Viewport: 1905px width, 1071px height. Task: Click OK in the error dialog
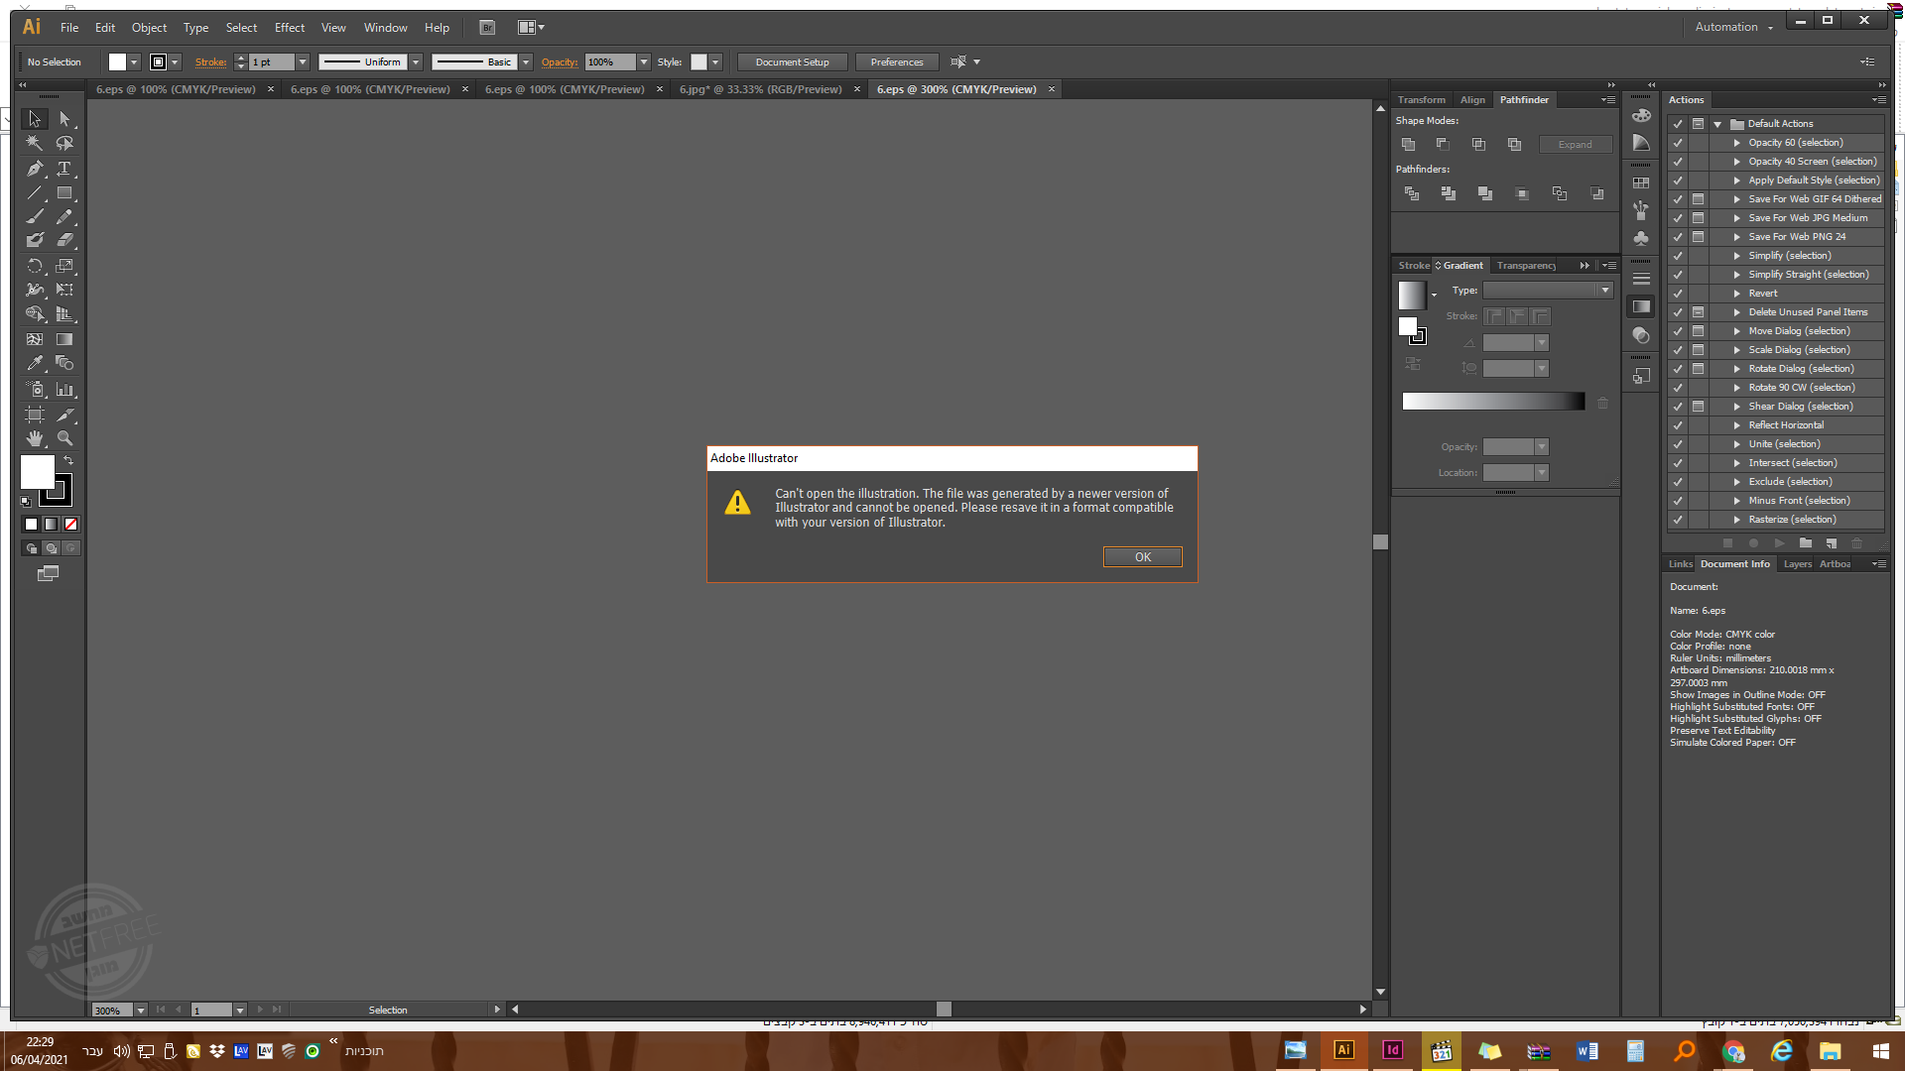coord(1142,557)
